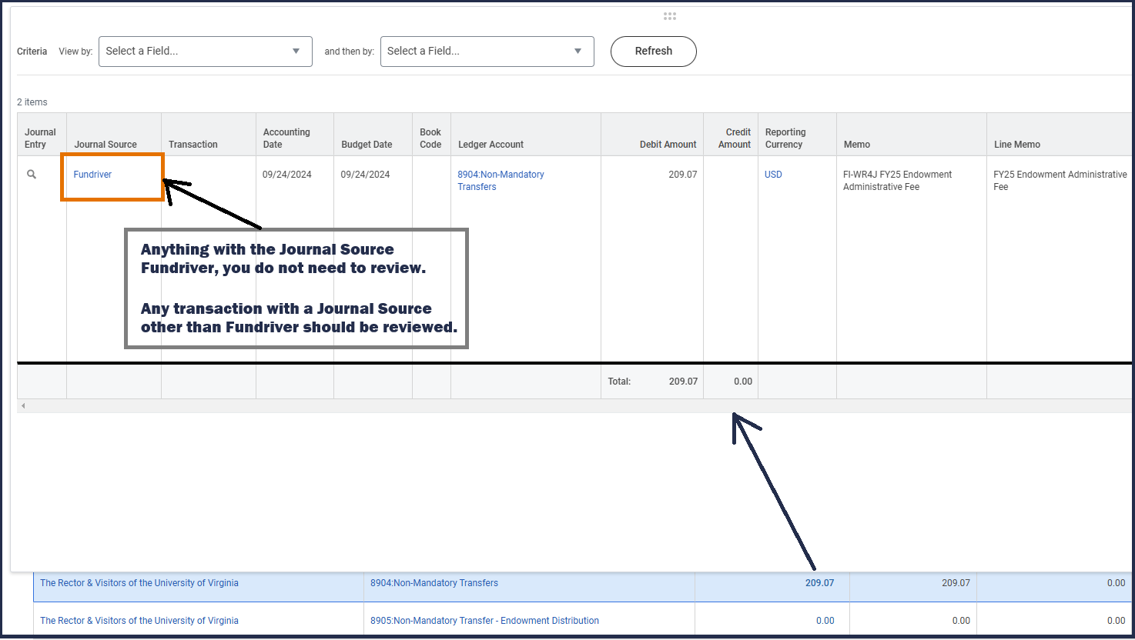1135x640 pixels.
Task: Open the 8904:Non-Mandatory Transfers ledger account link in table
Action: (501, 181)
